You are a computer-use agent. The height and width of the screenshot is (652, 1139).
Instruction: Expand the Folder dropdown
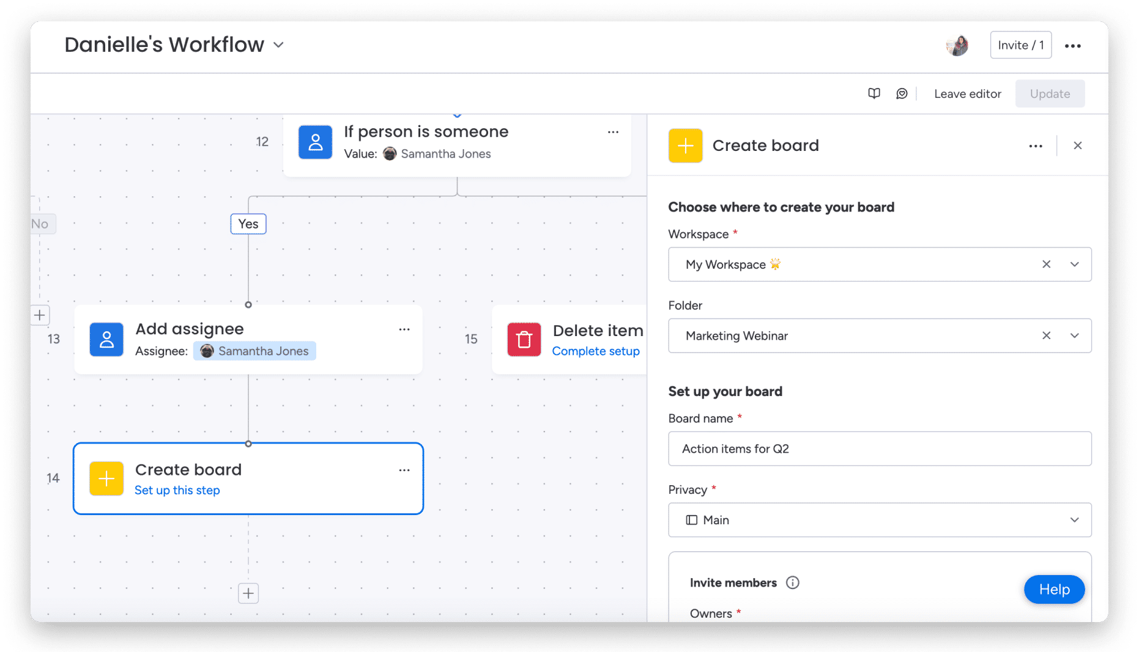(x=1075, y=335)
